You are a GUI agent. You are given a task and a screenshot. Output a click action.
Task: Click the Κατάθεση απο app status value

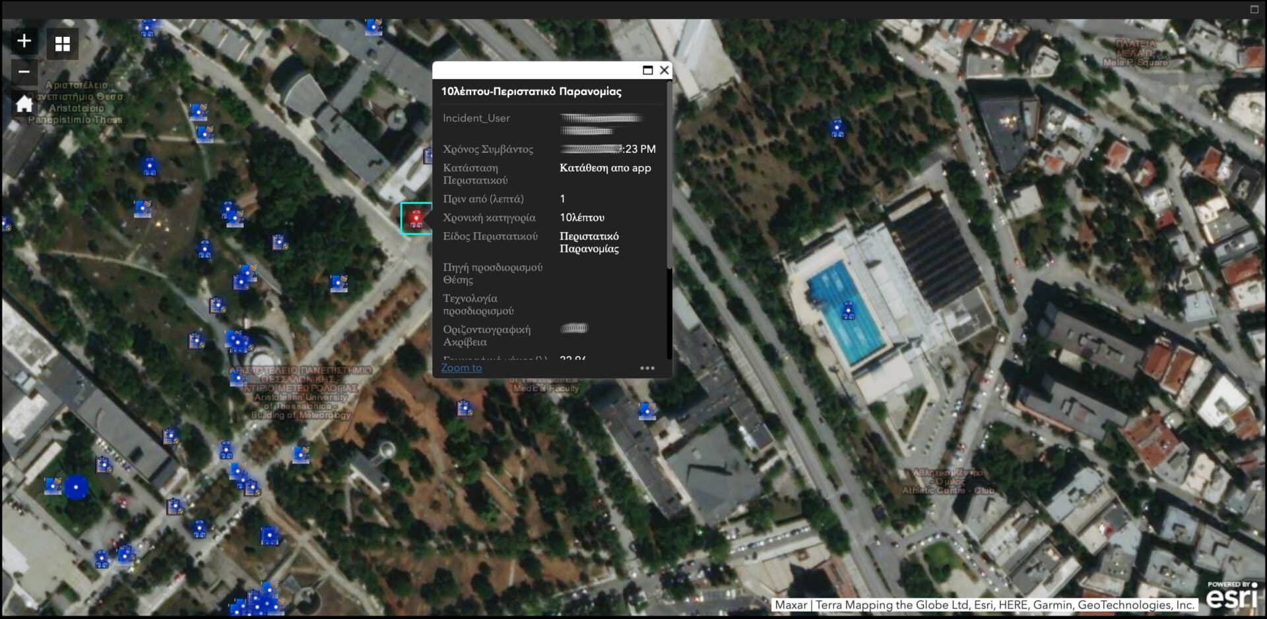605,168
